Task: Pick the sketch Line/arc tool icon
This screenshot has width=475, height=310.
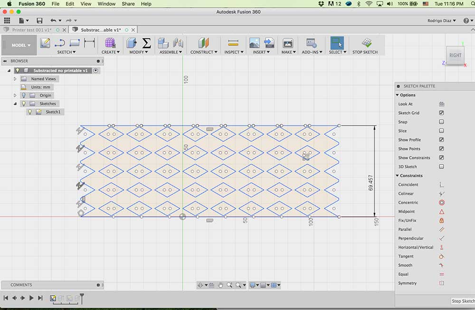Action: click(x=60, y=43)
